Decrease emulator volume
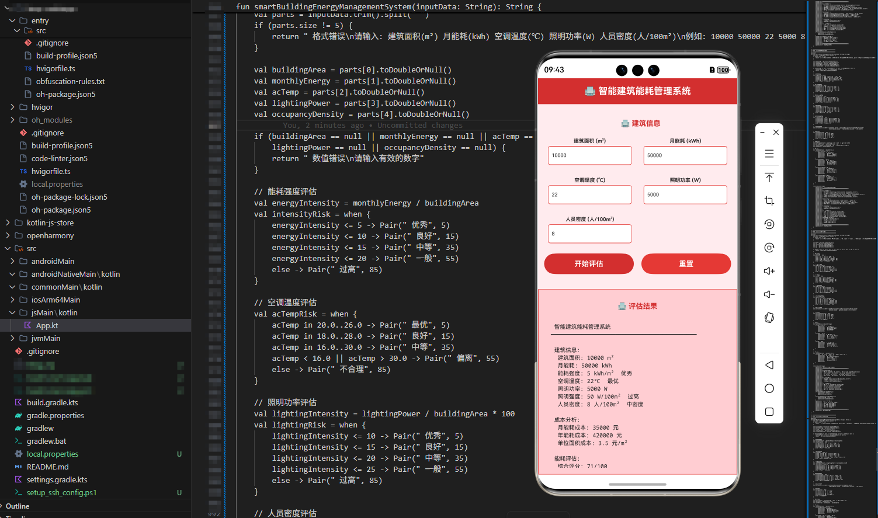The width and height of the screenshot is (878, 518). 769,294
